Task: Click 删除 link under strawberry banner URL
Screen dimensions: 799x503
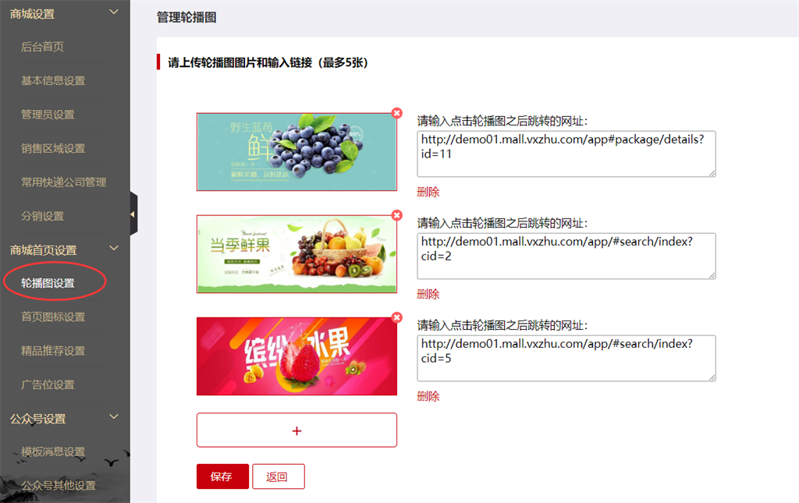Action: (428, 396)
